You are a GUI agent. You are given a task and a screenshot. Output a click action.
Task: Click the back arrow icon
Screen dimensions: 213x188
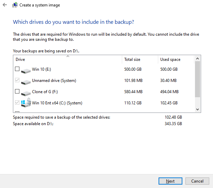click(x=5, y=5)
